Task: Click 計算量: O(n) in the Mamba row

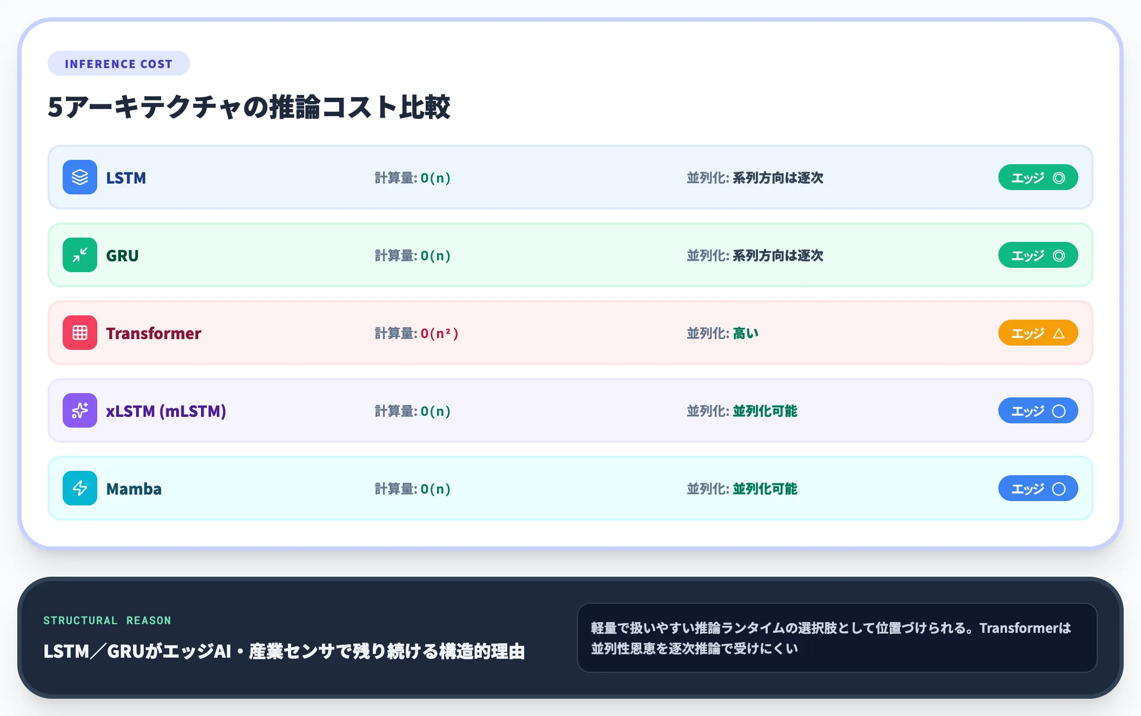Action: click(413, 489)
